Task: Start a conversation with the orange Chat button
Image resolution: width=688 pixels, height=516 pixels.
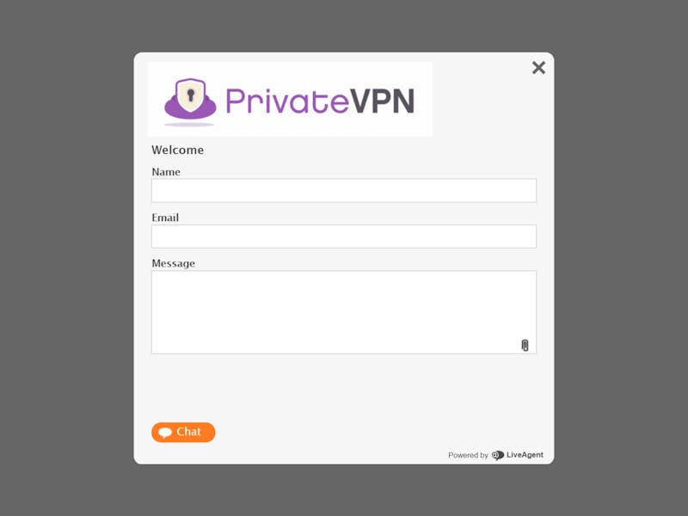Action: (x=183, y=433)
